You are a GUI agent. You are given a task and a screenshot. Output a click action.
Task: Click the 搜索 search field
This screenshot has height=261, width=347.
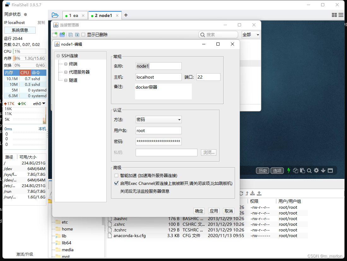[218, 35]
